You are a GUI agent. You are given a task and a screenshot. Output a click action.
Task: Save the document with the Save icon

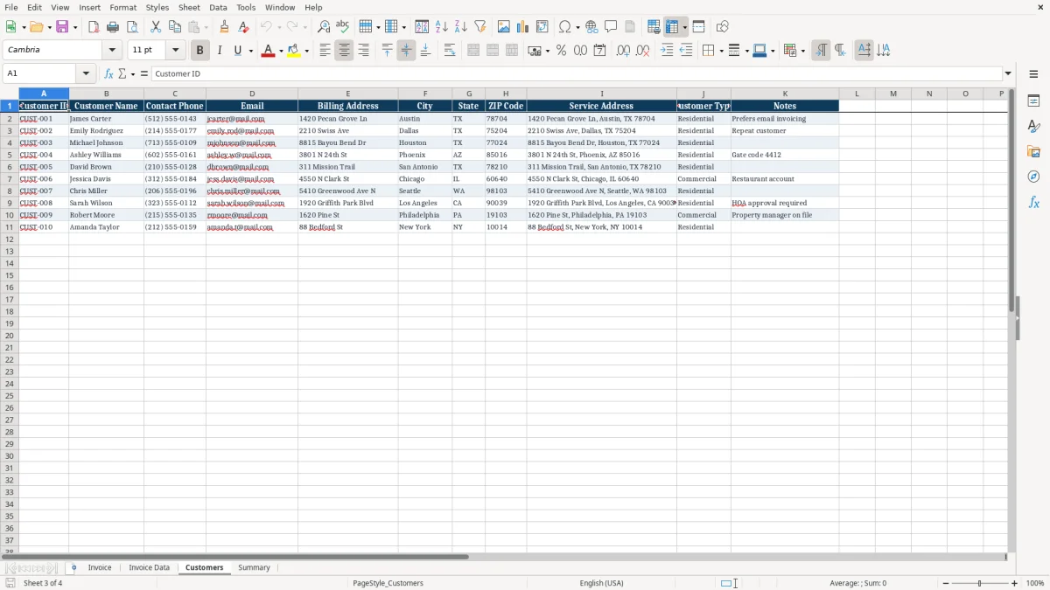pos(62,27)
